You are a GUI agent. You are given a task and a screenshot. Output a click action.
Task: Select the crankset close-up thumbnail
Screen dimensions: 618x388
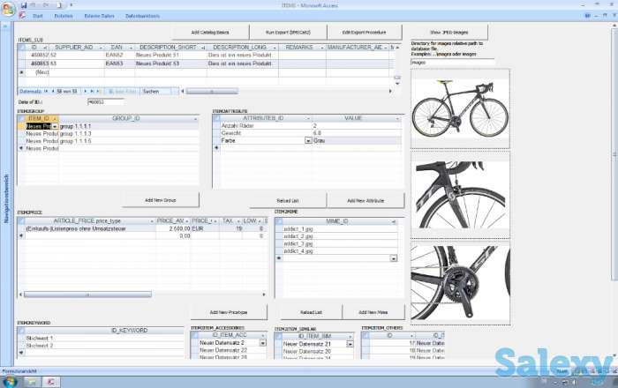click(x=460, y=283)
